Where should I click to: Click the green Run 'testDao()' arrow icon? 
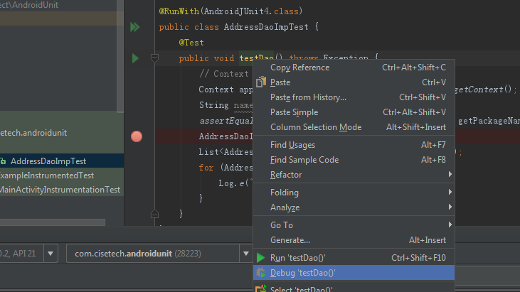point(261,257)
